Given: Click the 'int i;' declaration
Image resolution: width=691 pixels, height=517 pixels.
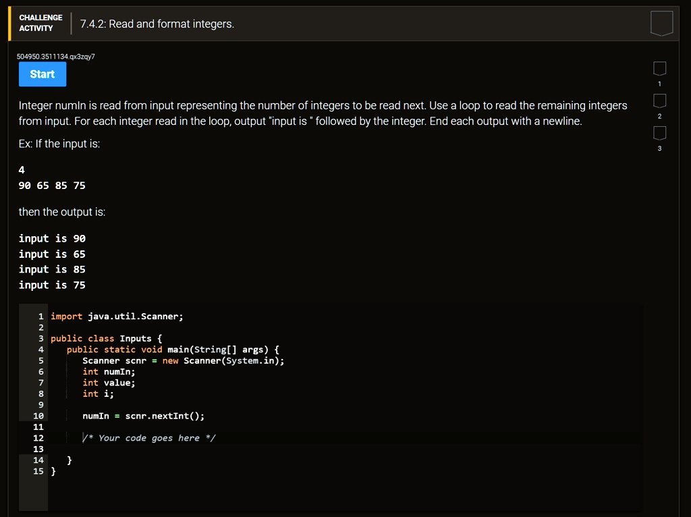Looking at the screenshot, I should pos(98,393).
